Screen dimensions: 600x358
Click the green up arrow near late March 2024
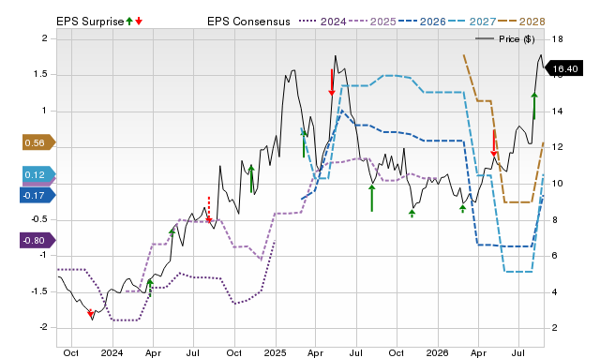[x=150, y=288]
